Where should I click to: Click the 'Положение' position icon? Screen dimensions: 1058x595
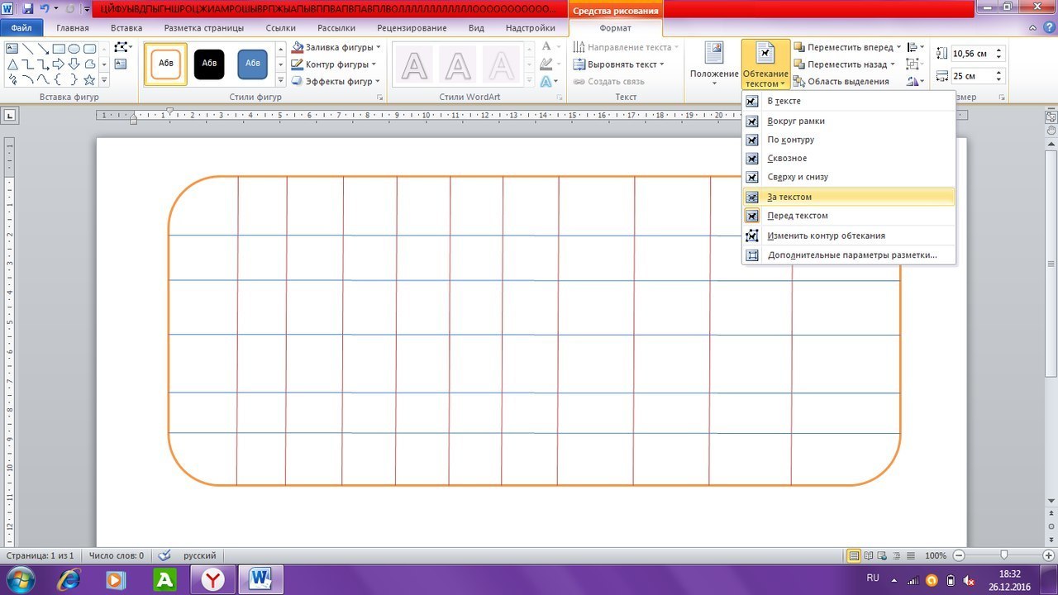click(713, 54)
